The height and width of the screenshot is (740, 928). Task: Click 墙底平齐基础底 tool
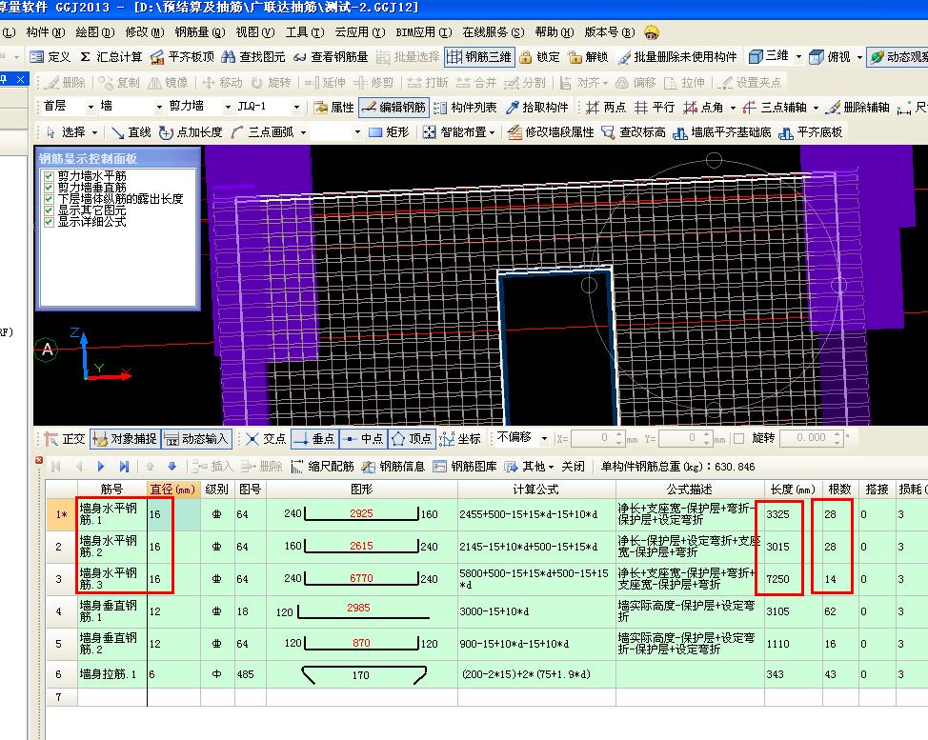click(721, 132)
